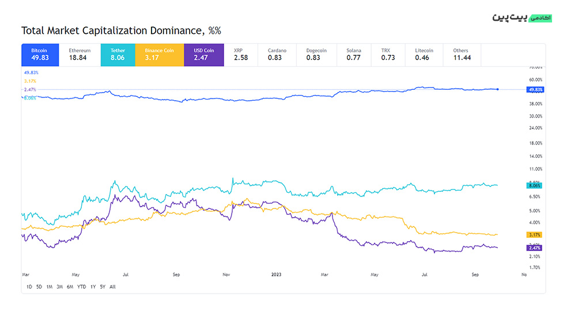Select the 1M time range
The height and width of the screenshot is (319, 567).
pos(49,287)
